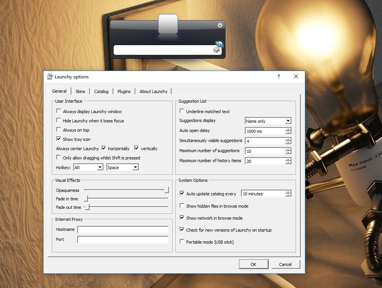Image resolution: width=382 pixels, height=288 pixels.
Task: Click the Fade out time slider handle
Action: pos(88,207)
